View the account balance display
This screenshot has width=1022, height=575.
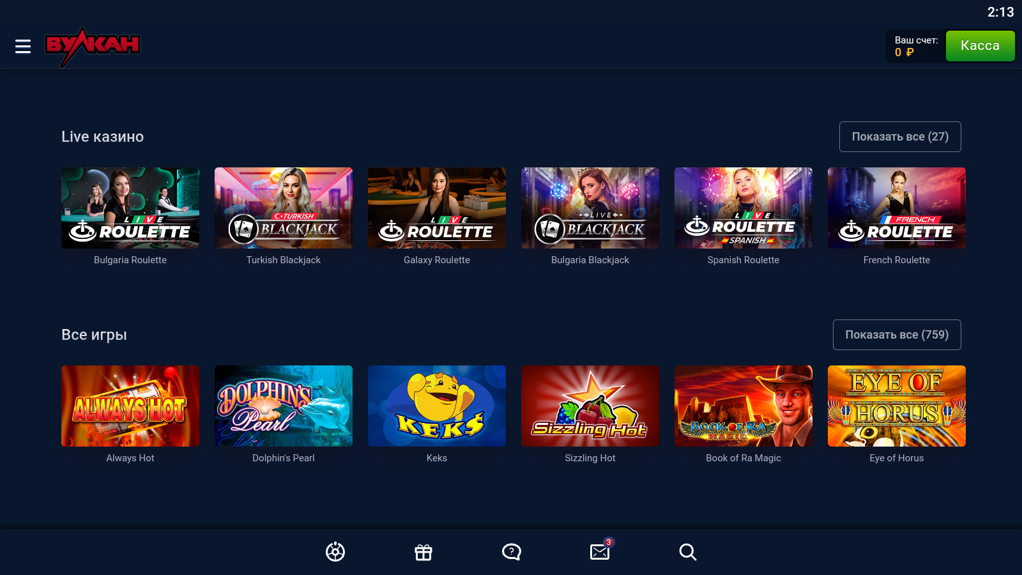click(915, 46)
